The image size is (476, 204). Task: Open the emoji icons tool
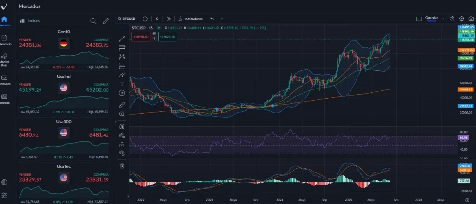click(x=122, y=93)
